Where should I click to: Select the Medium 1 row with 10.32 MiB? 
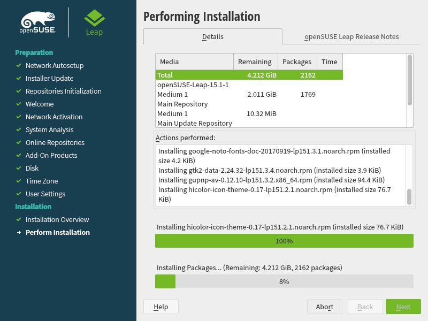(249, 113)
